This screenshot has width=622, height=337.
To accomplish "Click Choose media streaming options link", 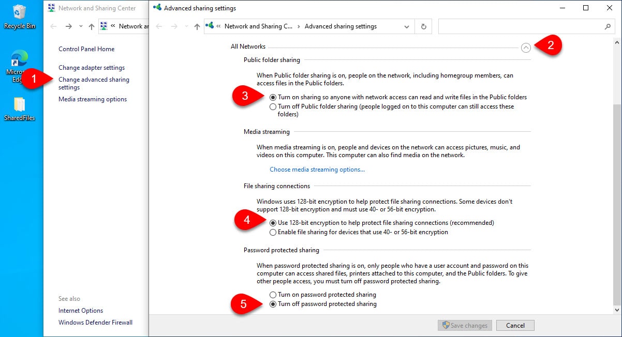I will pyautogui.click(x=317, y=170).
